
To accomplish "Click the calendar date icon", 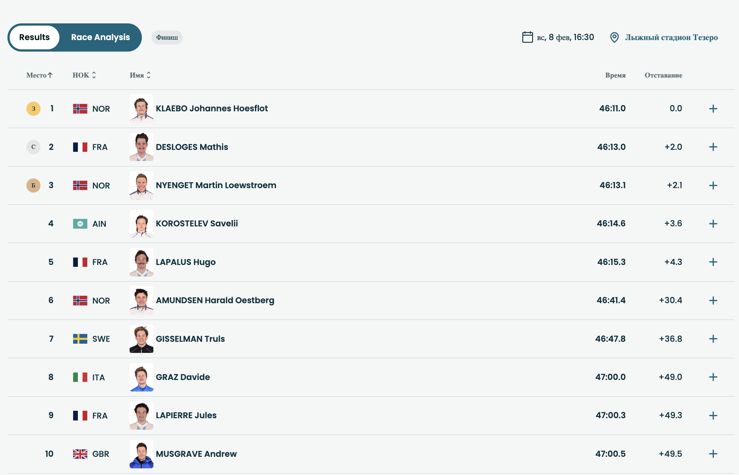I will (527, 37).
